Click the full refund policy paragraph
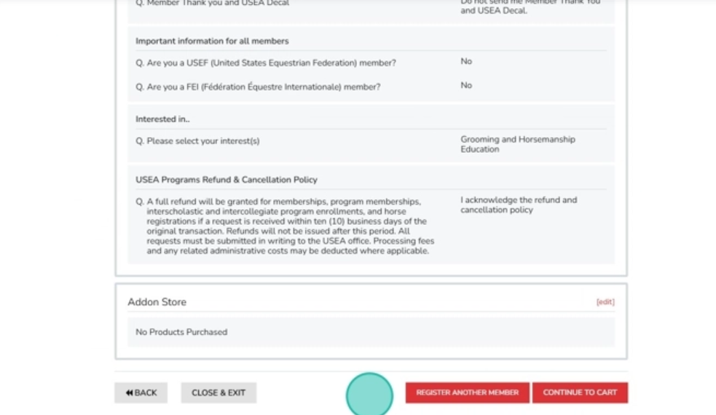This screenshot has height=415, width=716. pos(286,226)
